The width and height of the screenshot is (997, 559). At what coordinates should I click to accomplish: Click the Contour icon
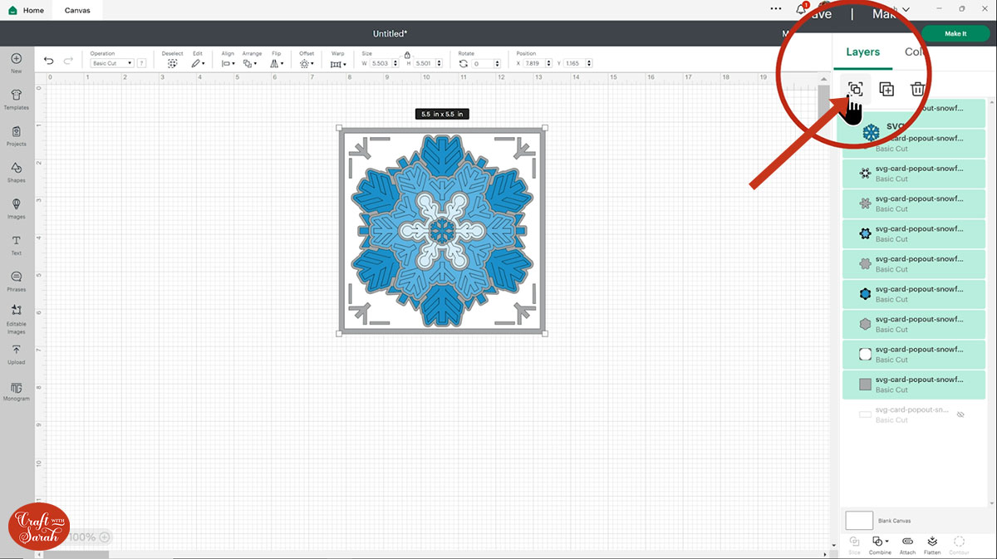[959, 542]
